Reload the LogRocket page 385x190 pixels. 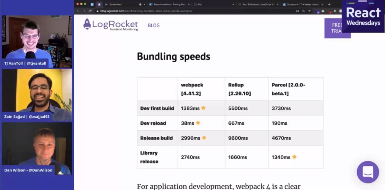coord(90,11)
